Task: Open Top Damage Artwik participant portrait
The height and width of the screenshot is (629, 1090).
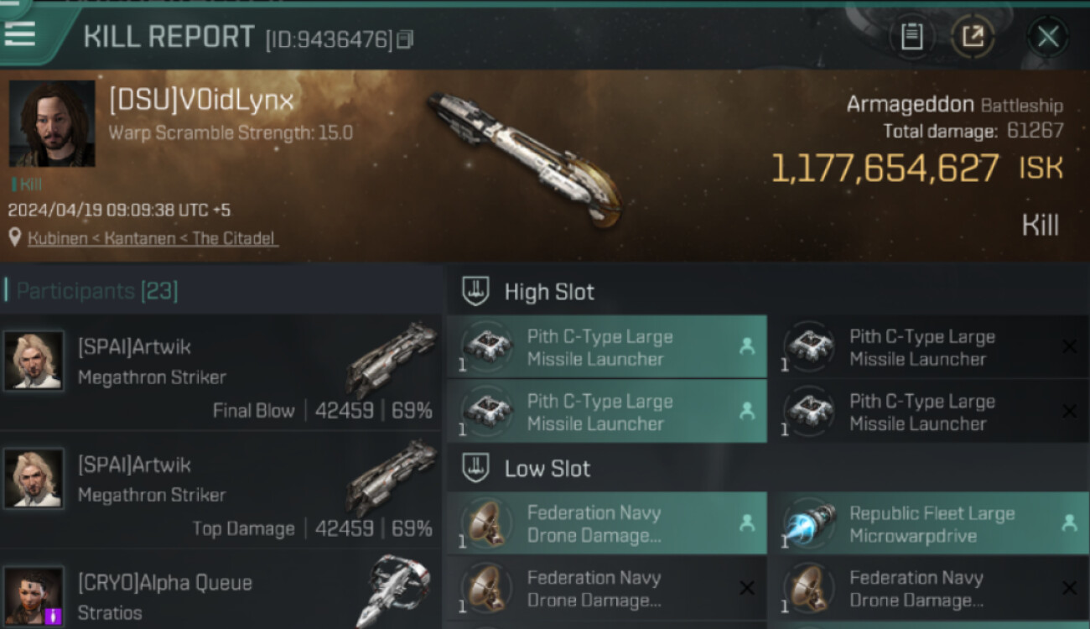Action: (x=34, y=477)
